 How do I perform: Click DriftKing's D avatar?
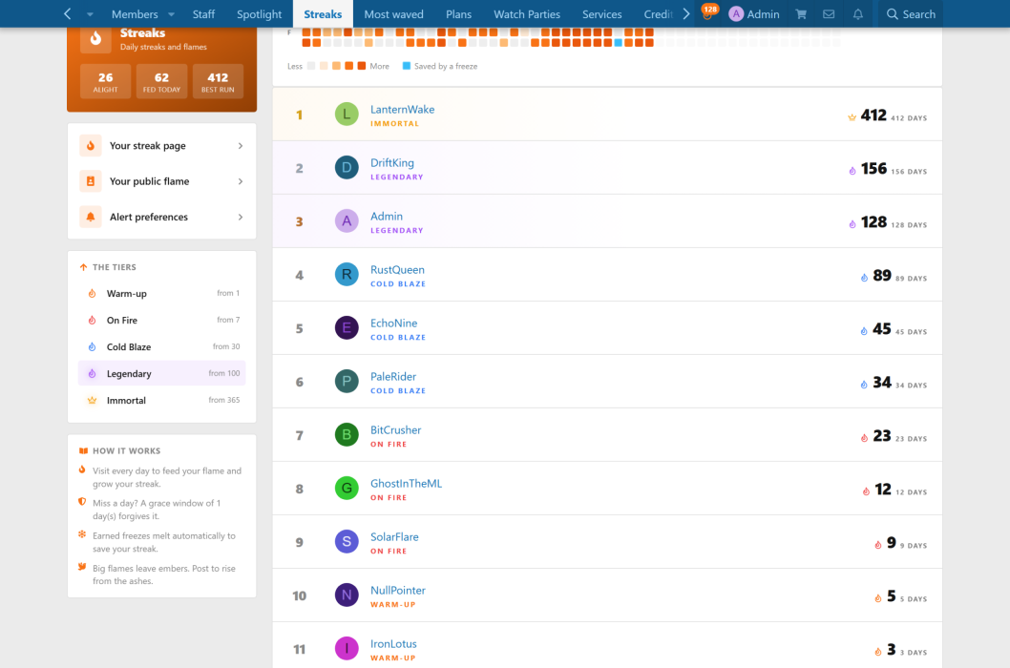[x=347, y=168]
